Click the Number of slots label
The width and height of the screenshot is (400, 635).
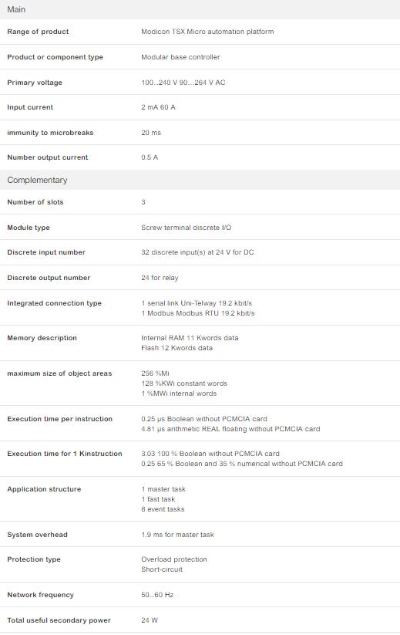[35, 202]
